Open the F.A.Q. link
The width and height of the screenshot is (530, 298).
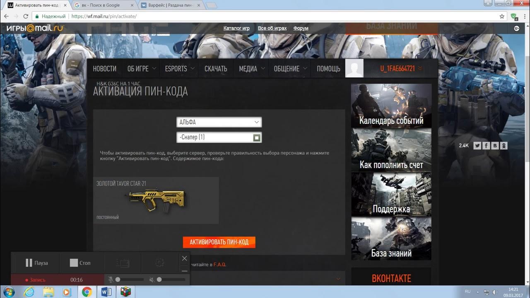[x=219, y=264]
